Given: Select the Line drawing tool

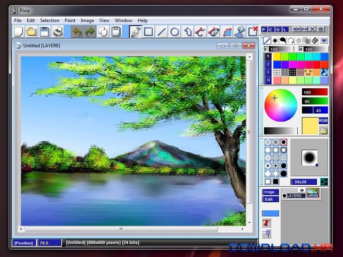Looking at the screenshot, I should click(162, 32).
